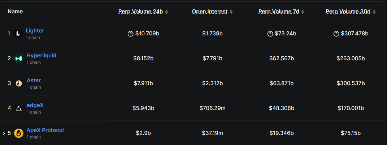Sort by Perp Volume 7d arrows
387x145 pixels.
point(303,12)
